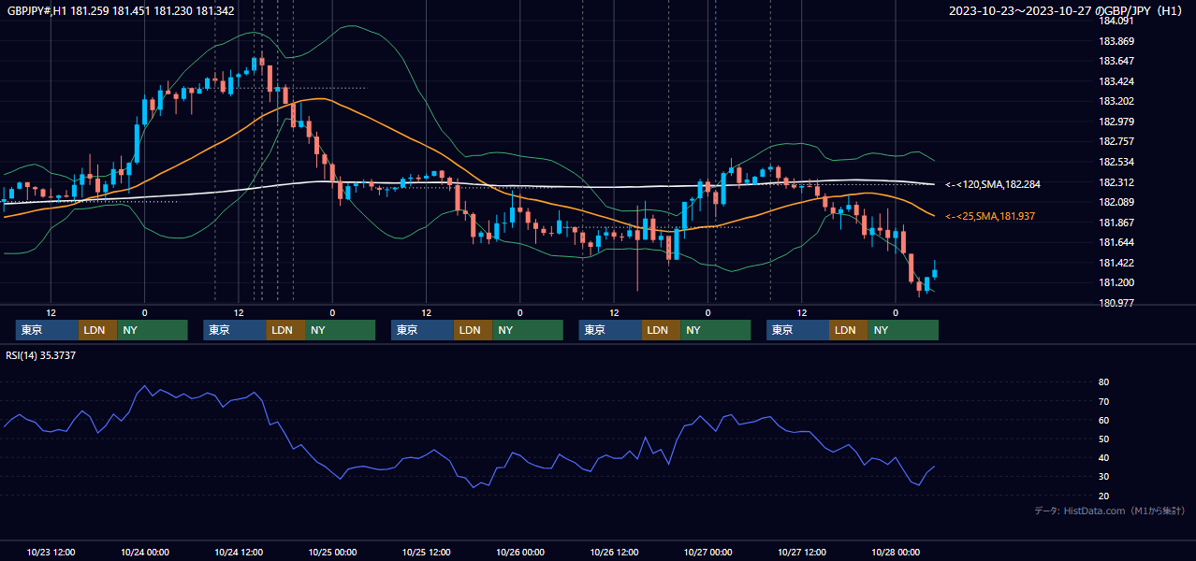This screenshot has width=1196, height=561.
Task: Click the RSI(14) 35.3737 indicator title
Action: pyautogui.click(x=41, y=355)
